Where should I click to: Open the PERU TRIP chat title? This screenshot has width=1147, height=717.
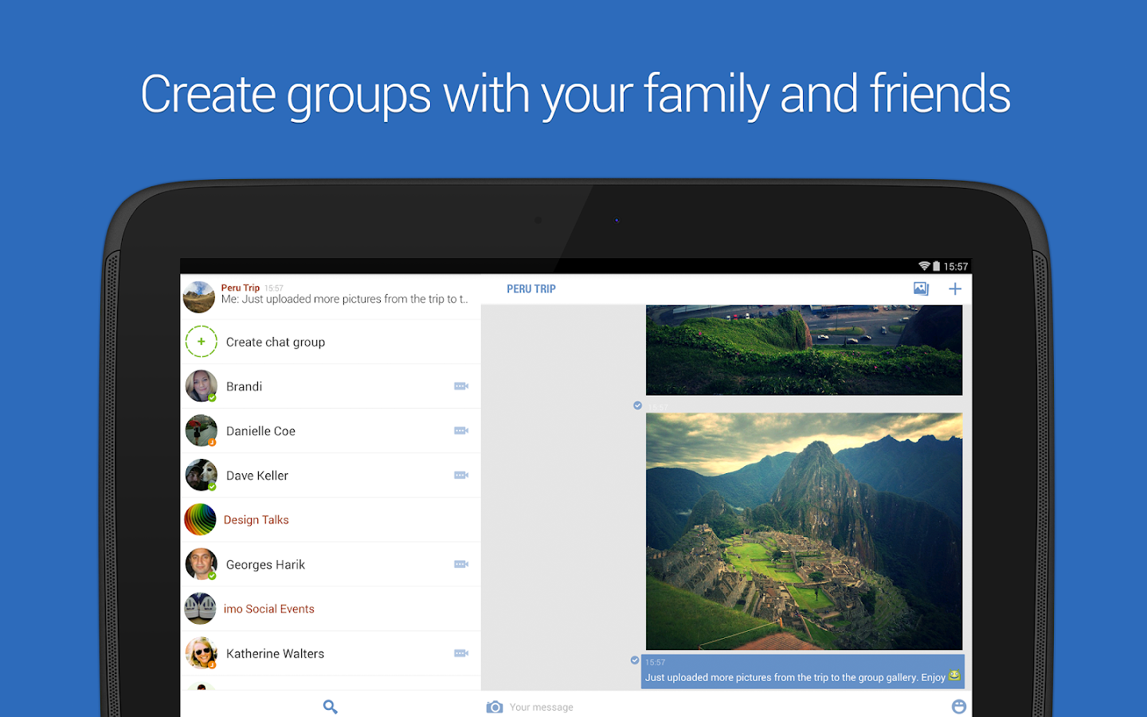(x=531, y=289)
